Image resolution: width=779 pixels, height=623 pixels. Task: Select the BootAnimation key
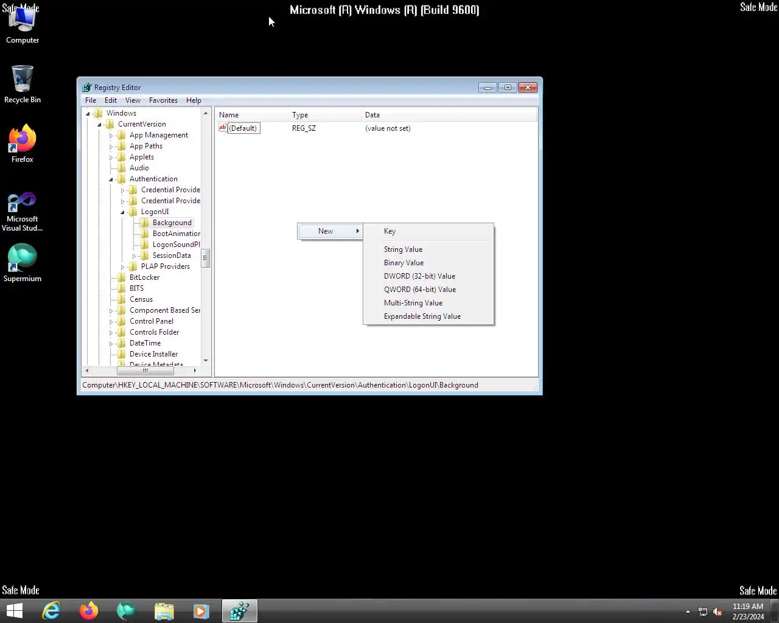pyautogui.click(x=176, y=234)
